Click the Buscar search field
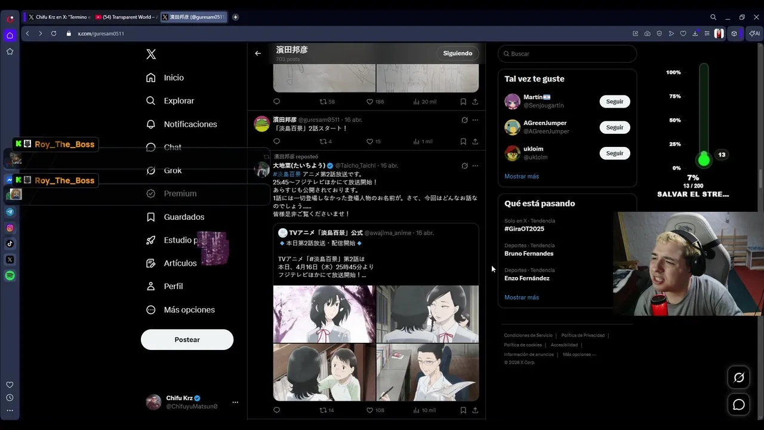 [x=567, y=54]
